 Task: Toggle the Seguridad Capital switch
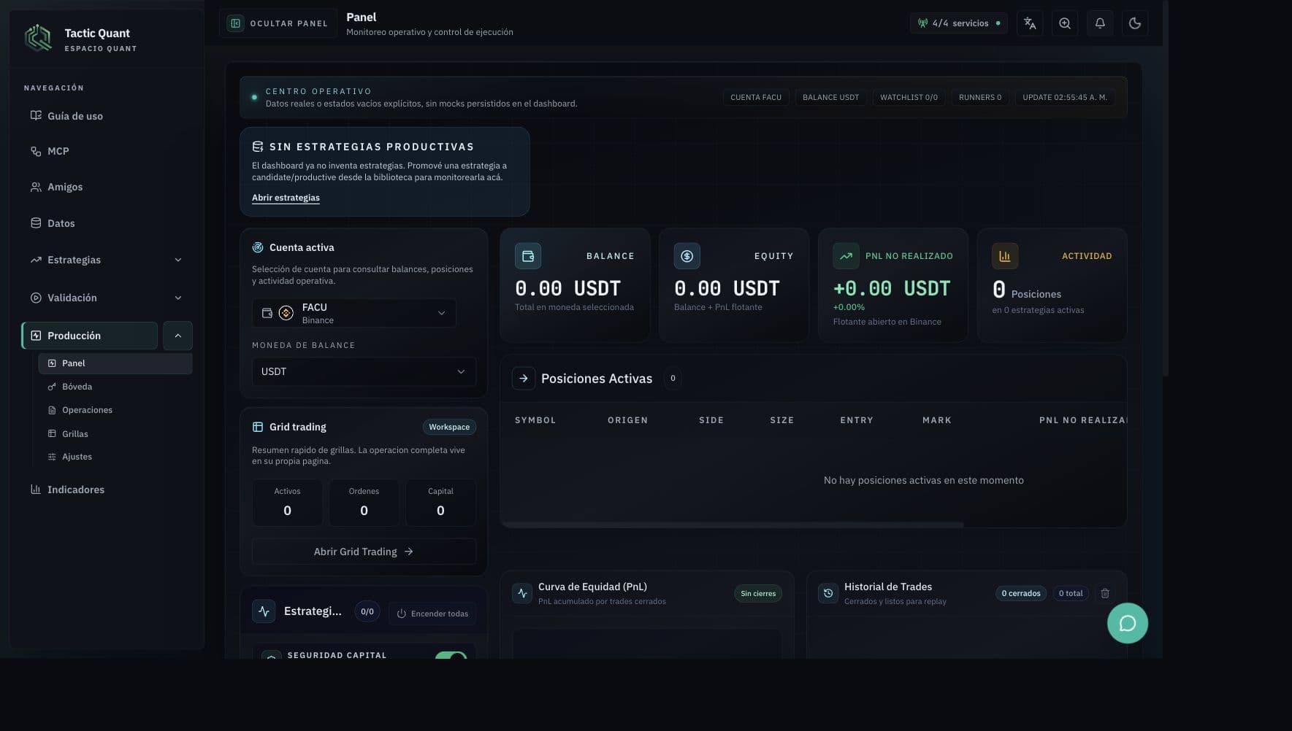click(x=451, y=655)
